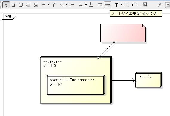Screen dimensions: 170x116
Task: Toggle the pushpin lock mode button
Action: (159, 5)
